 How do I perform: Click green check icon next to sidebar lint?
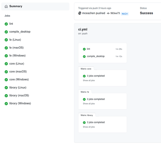(x=6, y=24)
